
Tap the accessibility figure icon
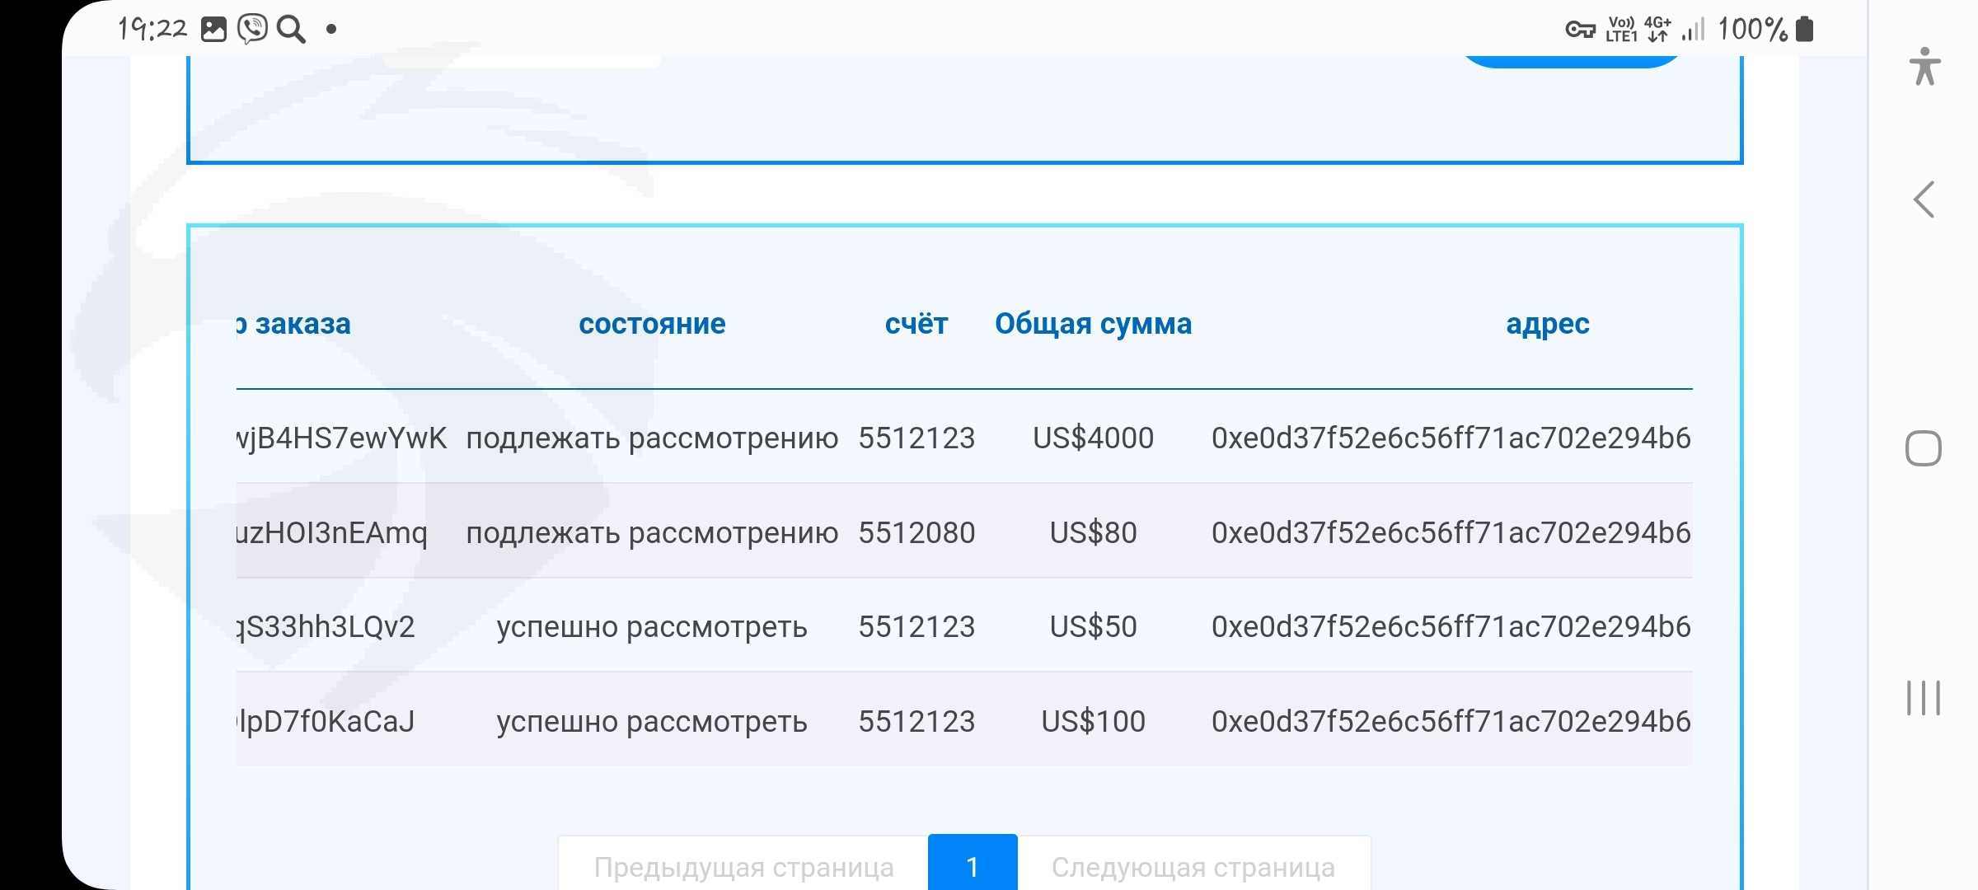coord(1924,66)
